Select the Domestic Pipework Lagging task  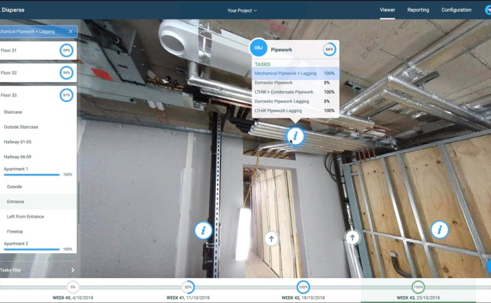[x=295, y=101]
